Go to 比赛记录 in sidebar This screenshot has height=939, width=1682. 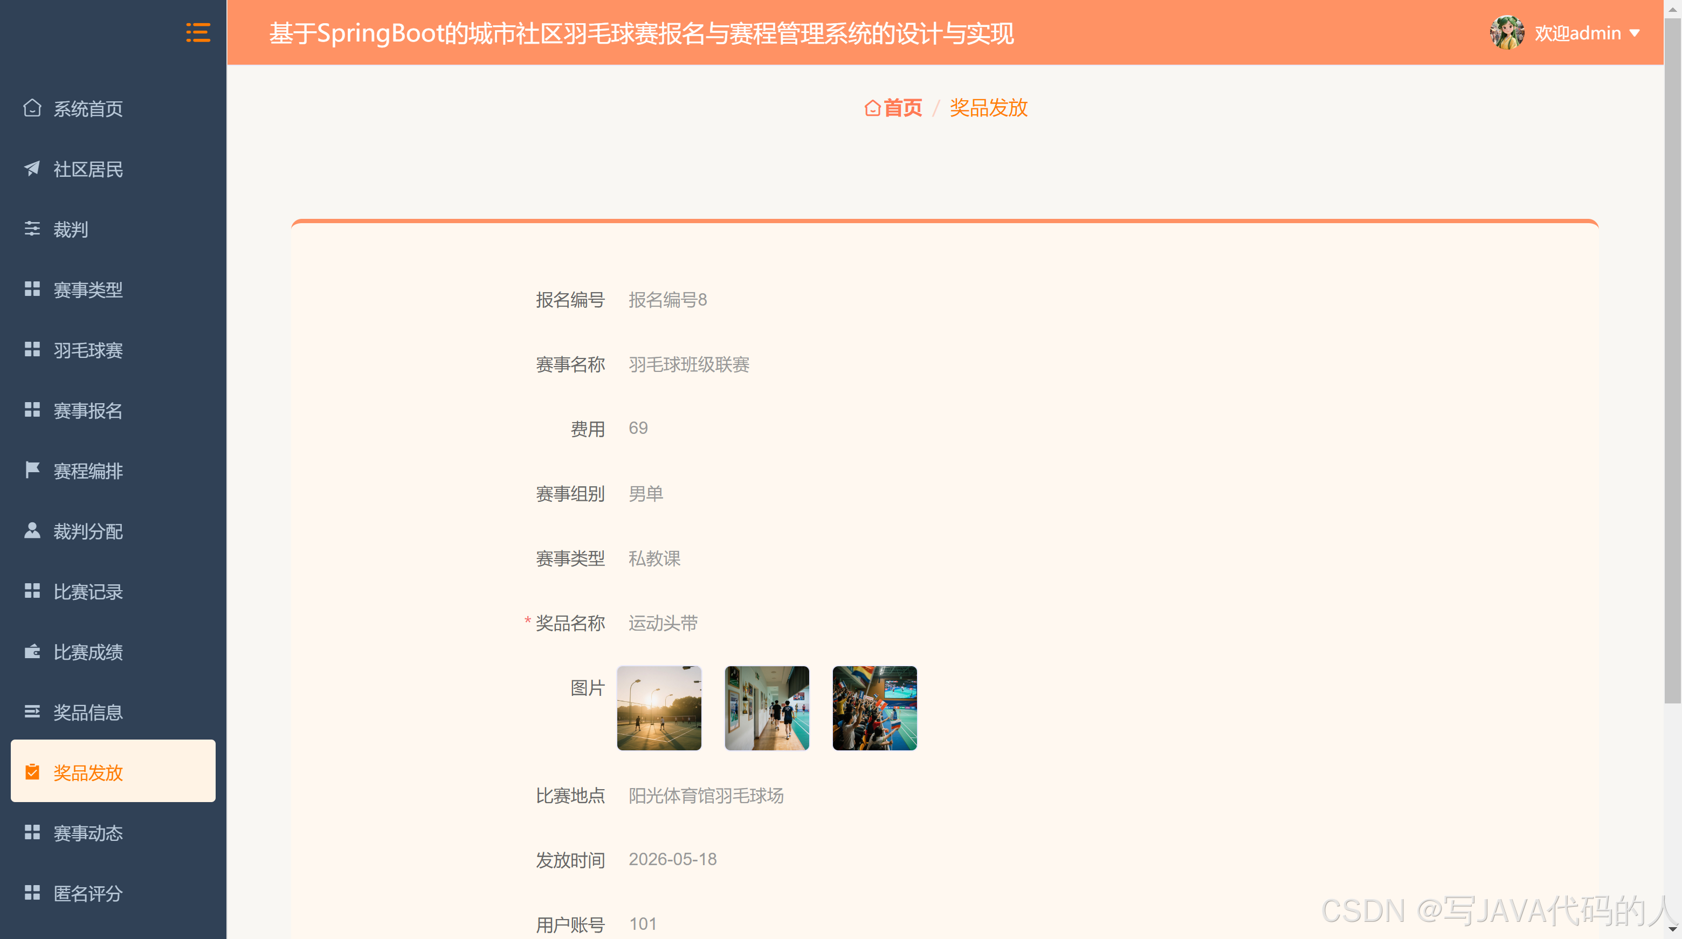pyautogui.click(x=113, y=592)
